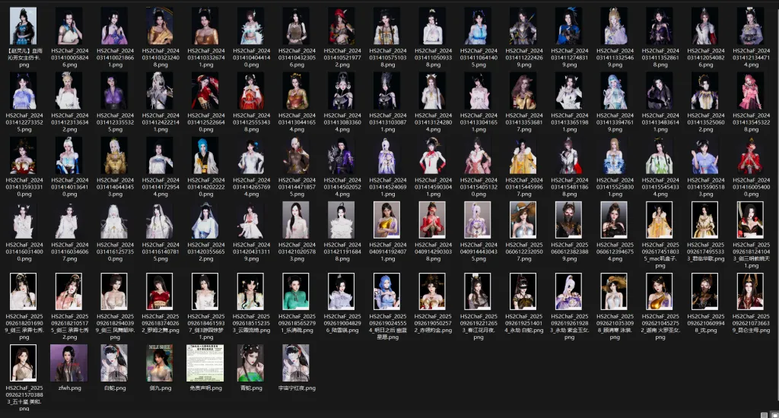The image size is (779, 418).
Task: Select the _明日之后 幽蓝星愿.png file
Action: tap(387, 291)
